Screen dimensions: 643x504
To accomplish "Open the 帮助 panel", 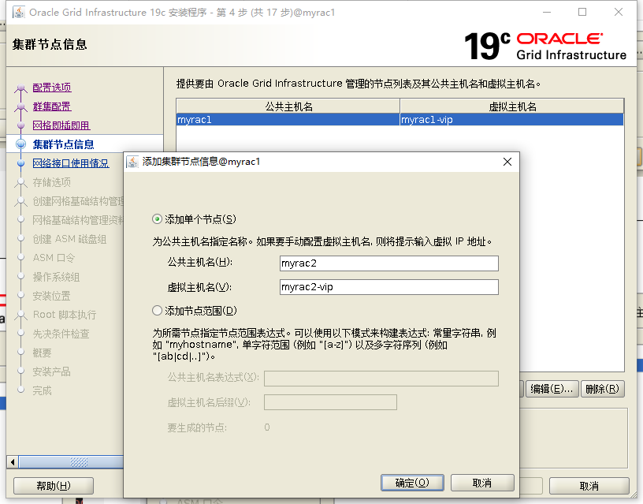I will pyautogui.click(x=52, y=486).
